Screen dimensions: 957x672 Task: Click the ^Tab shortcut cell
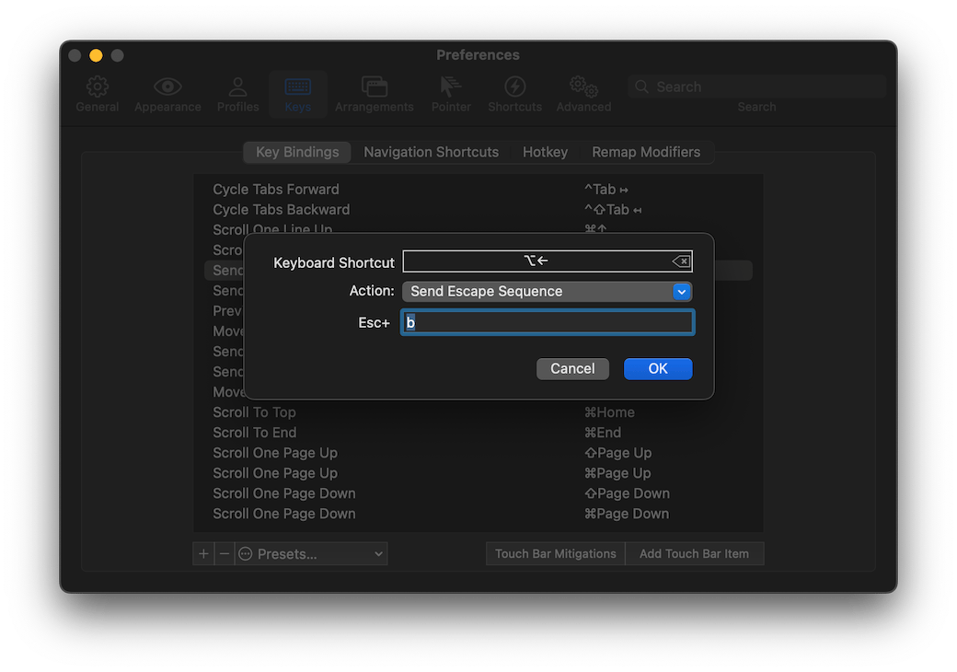[606, 190]
